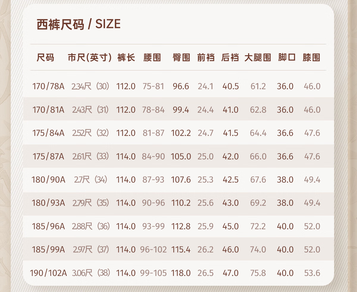Click the 后裆 column header
The height and width of the screenshot is (292, 357).
coord(230,57)
